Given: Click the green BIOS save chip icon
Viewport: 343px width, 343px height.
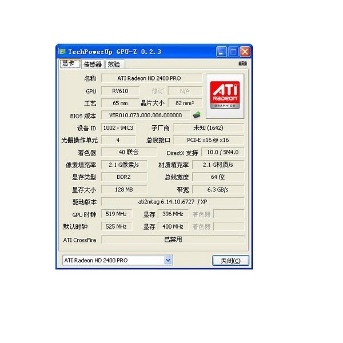Looking at the screenshot, I should tap(197, 115).
